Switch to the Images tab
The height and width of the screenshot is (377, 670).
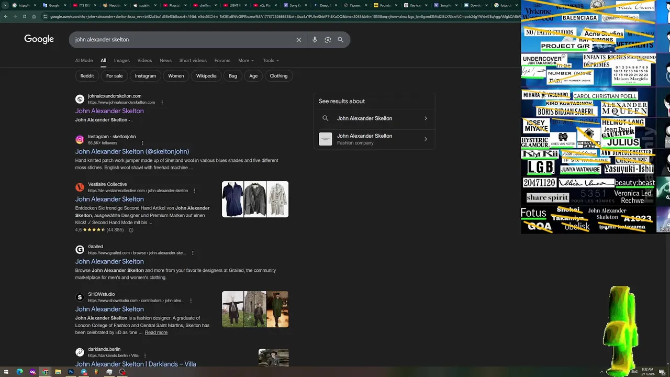[121, 61]
